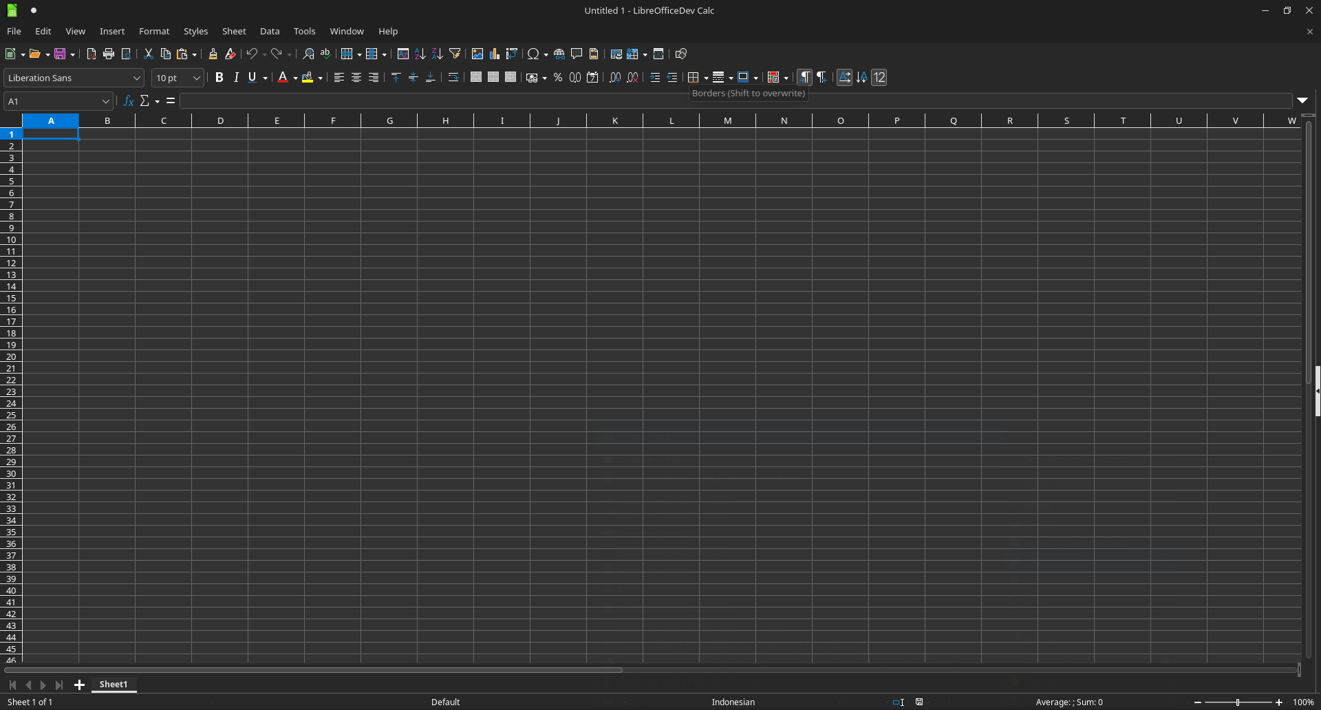Open Special Character dropdown arrow
1321x710 pixels.
[546, 54]
